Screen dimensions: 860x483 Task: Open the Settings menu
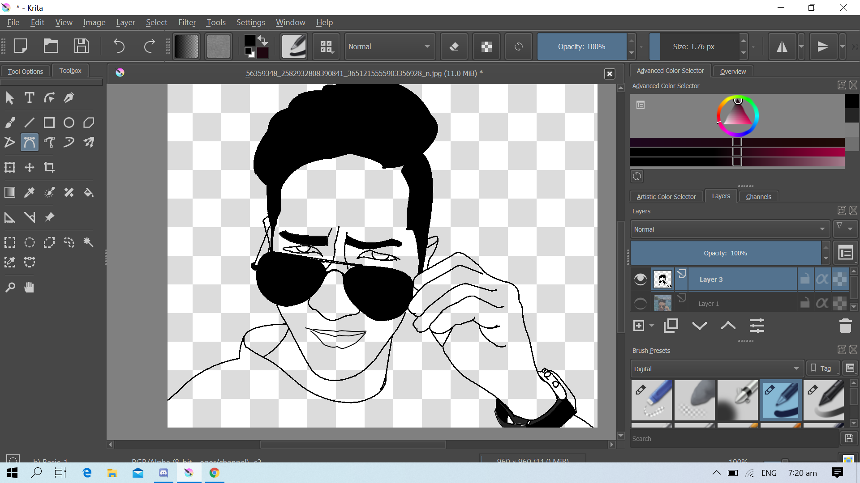250,22
